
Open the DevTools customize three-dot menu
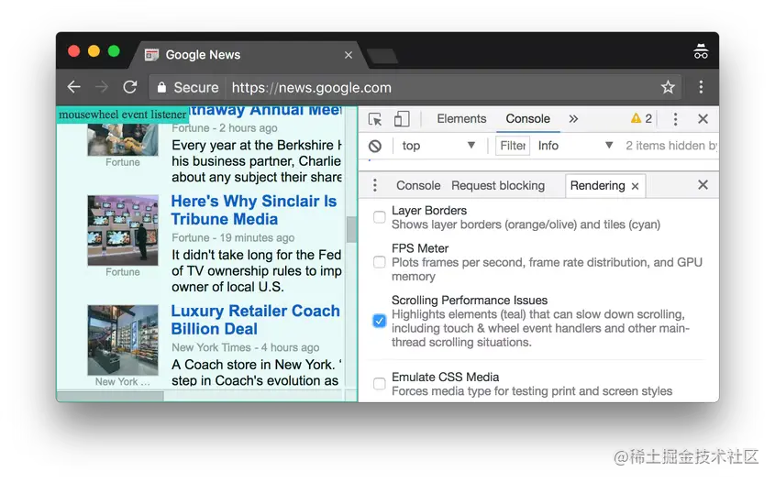tap(675, 119)
